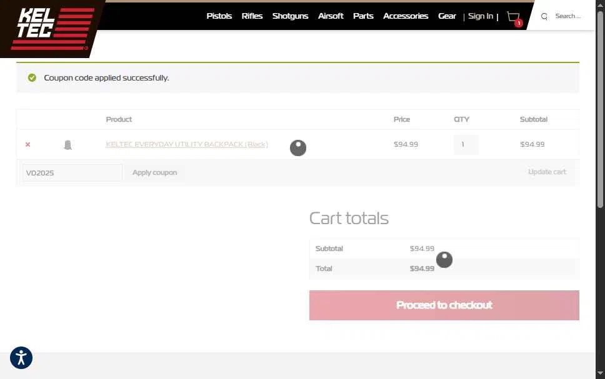Open the Gear menu
This screenshot has height=379, width=605.
[447, 16]
